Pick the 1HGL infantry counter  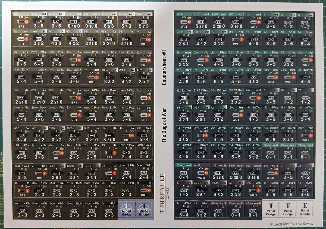click(74, 151)
